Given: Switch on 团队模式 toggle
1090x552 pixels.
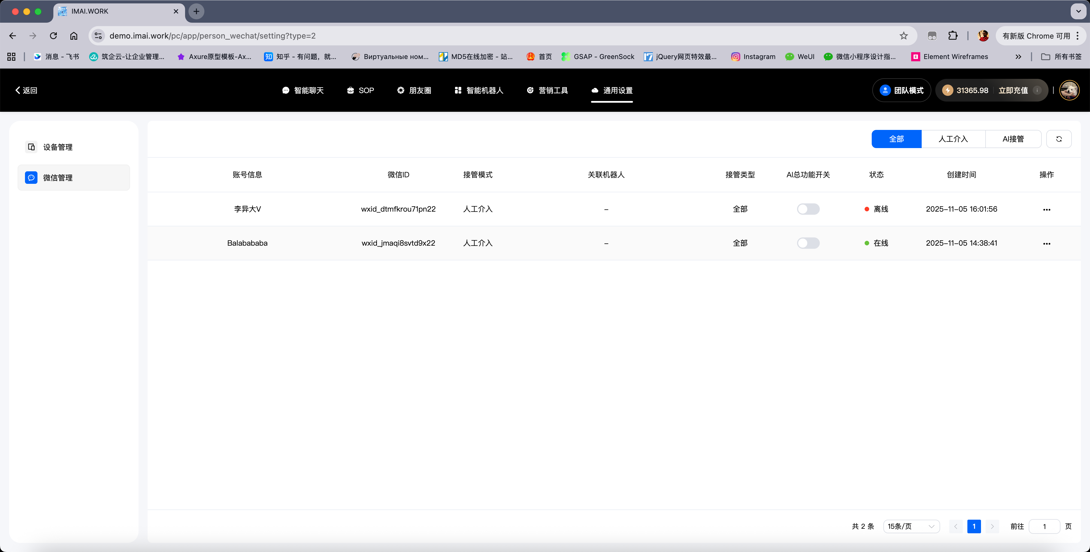Looking at the screenshot, I should (901, 90).
